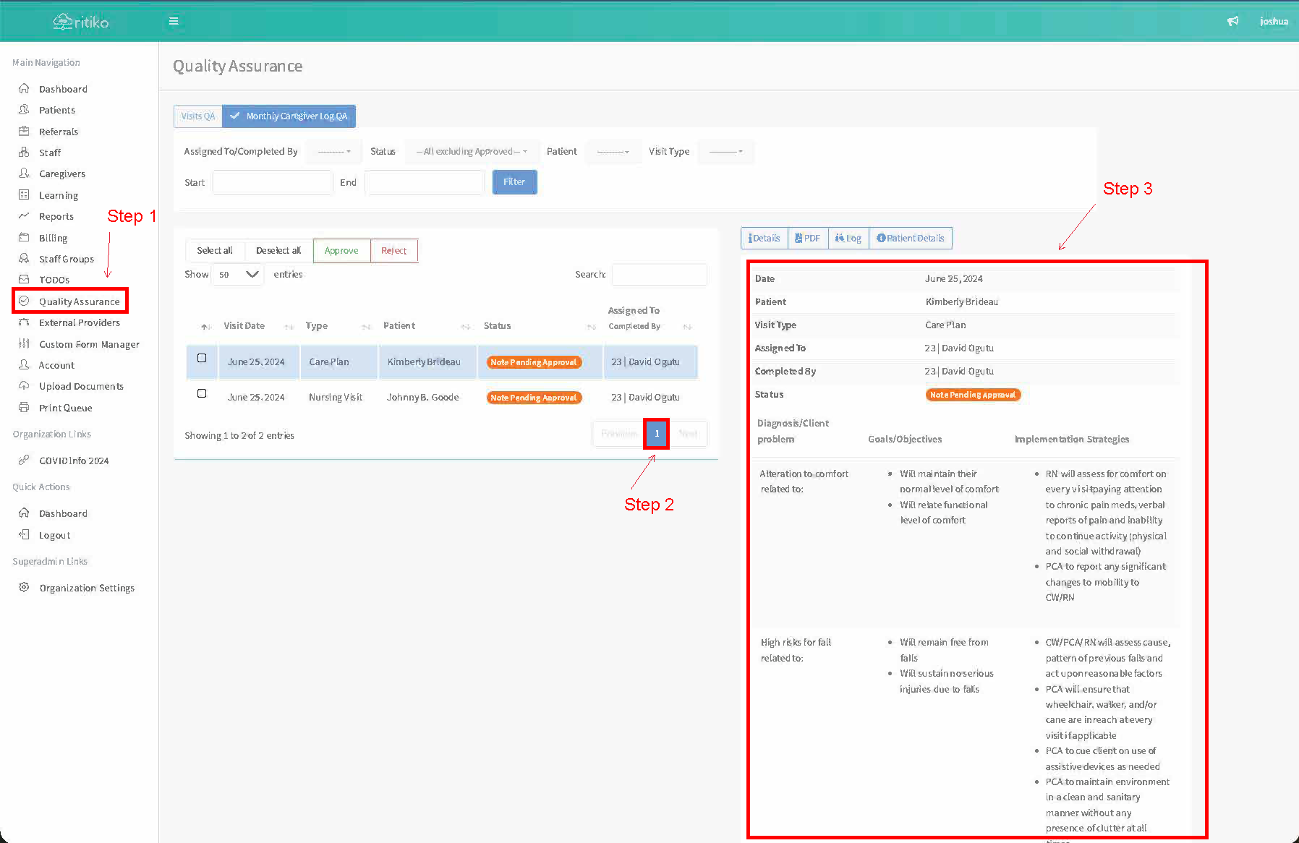Viewport: 1299px width, 843px height.
Task: Click the hamburger menu icon in header
Action: (174, 22)
